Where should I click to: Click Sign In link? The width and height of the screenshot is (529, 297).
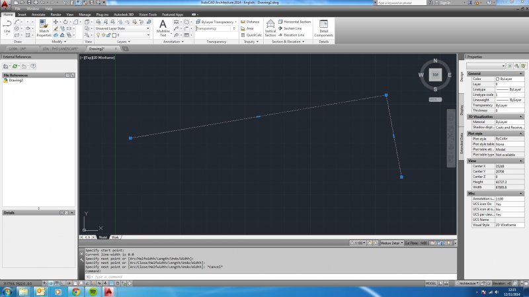pyautogui.click(x=445, y=3)
